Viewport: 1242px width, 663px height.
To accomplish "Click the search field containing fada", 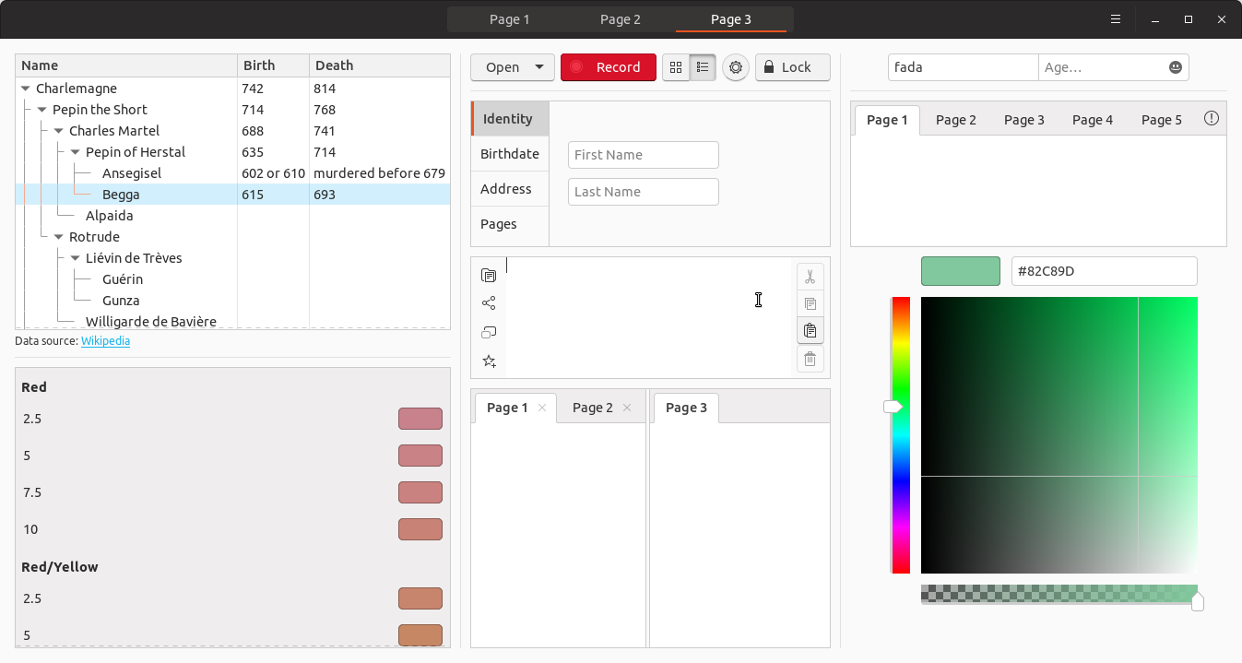I will (x=964, y=67).
